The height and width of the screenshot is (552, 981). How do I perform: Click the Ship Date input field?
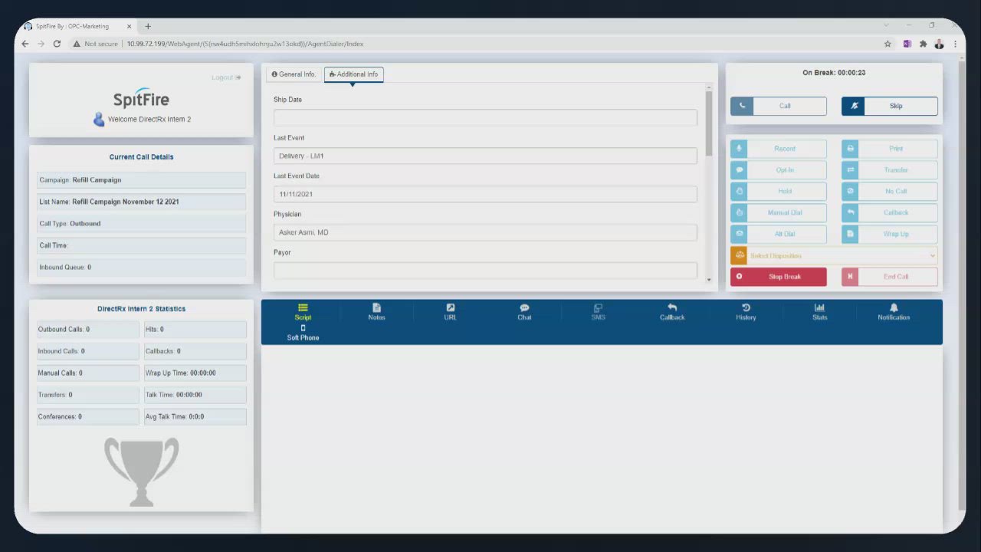pos(485,117)
